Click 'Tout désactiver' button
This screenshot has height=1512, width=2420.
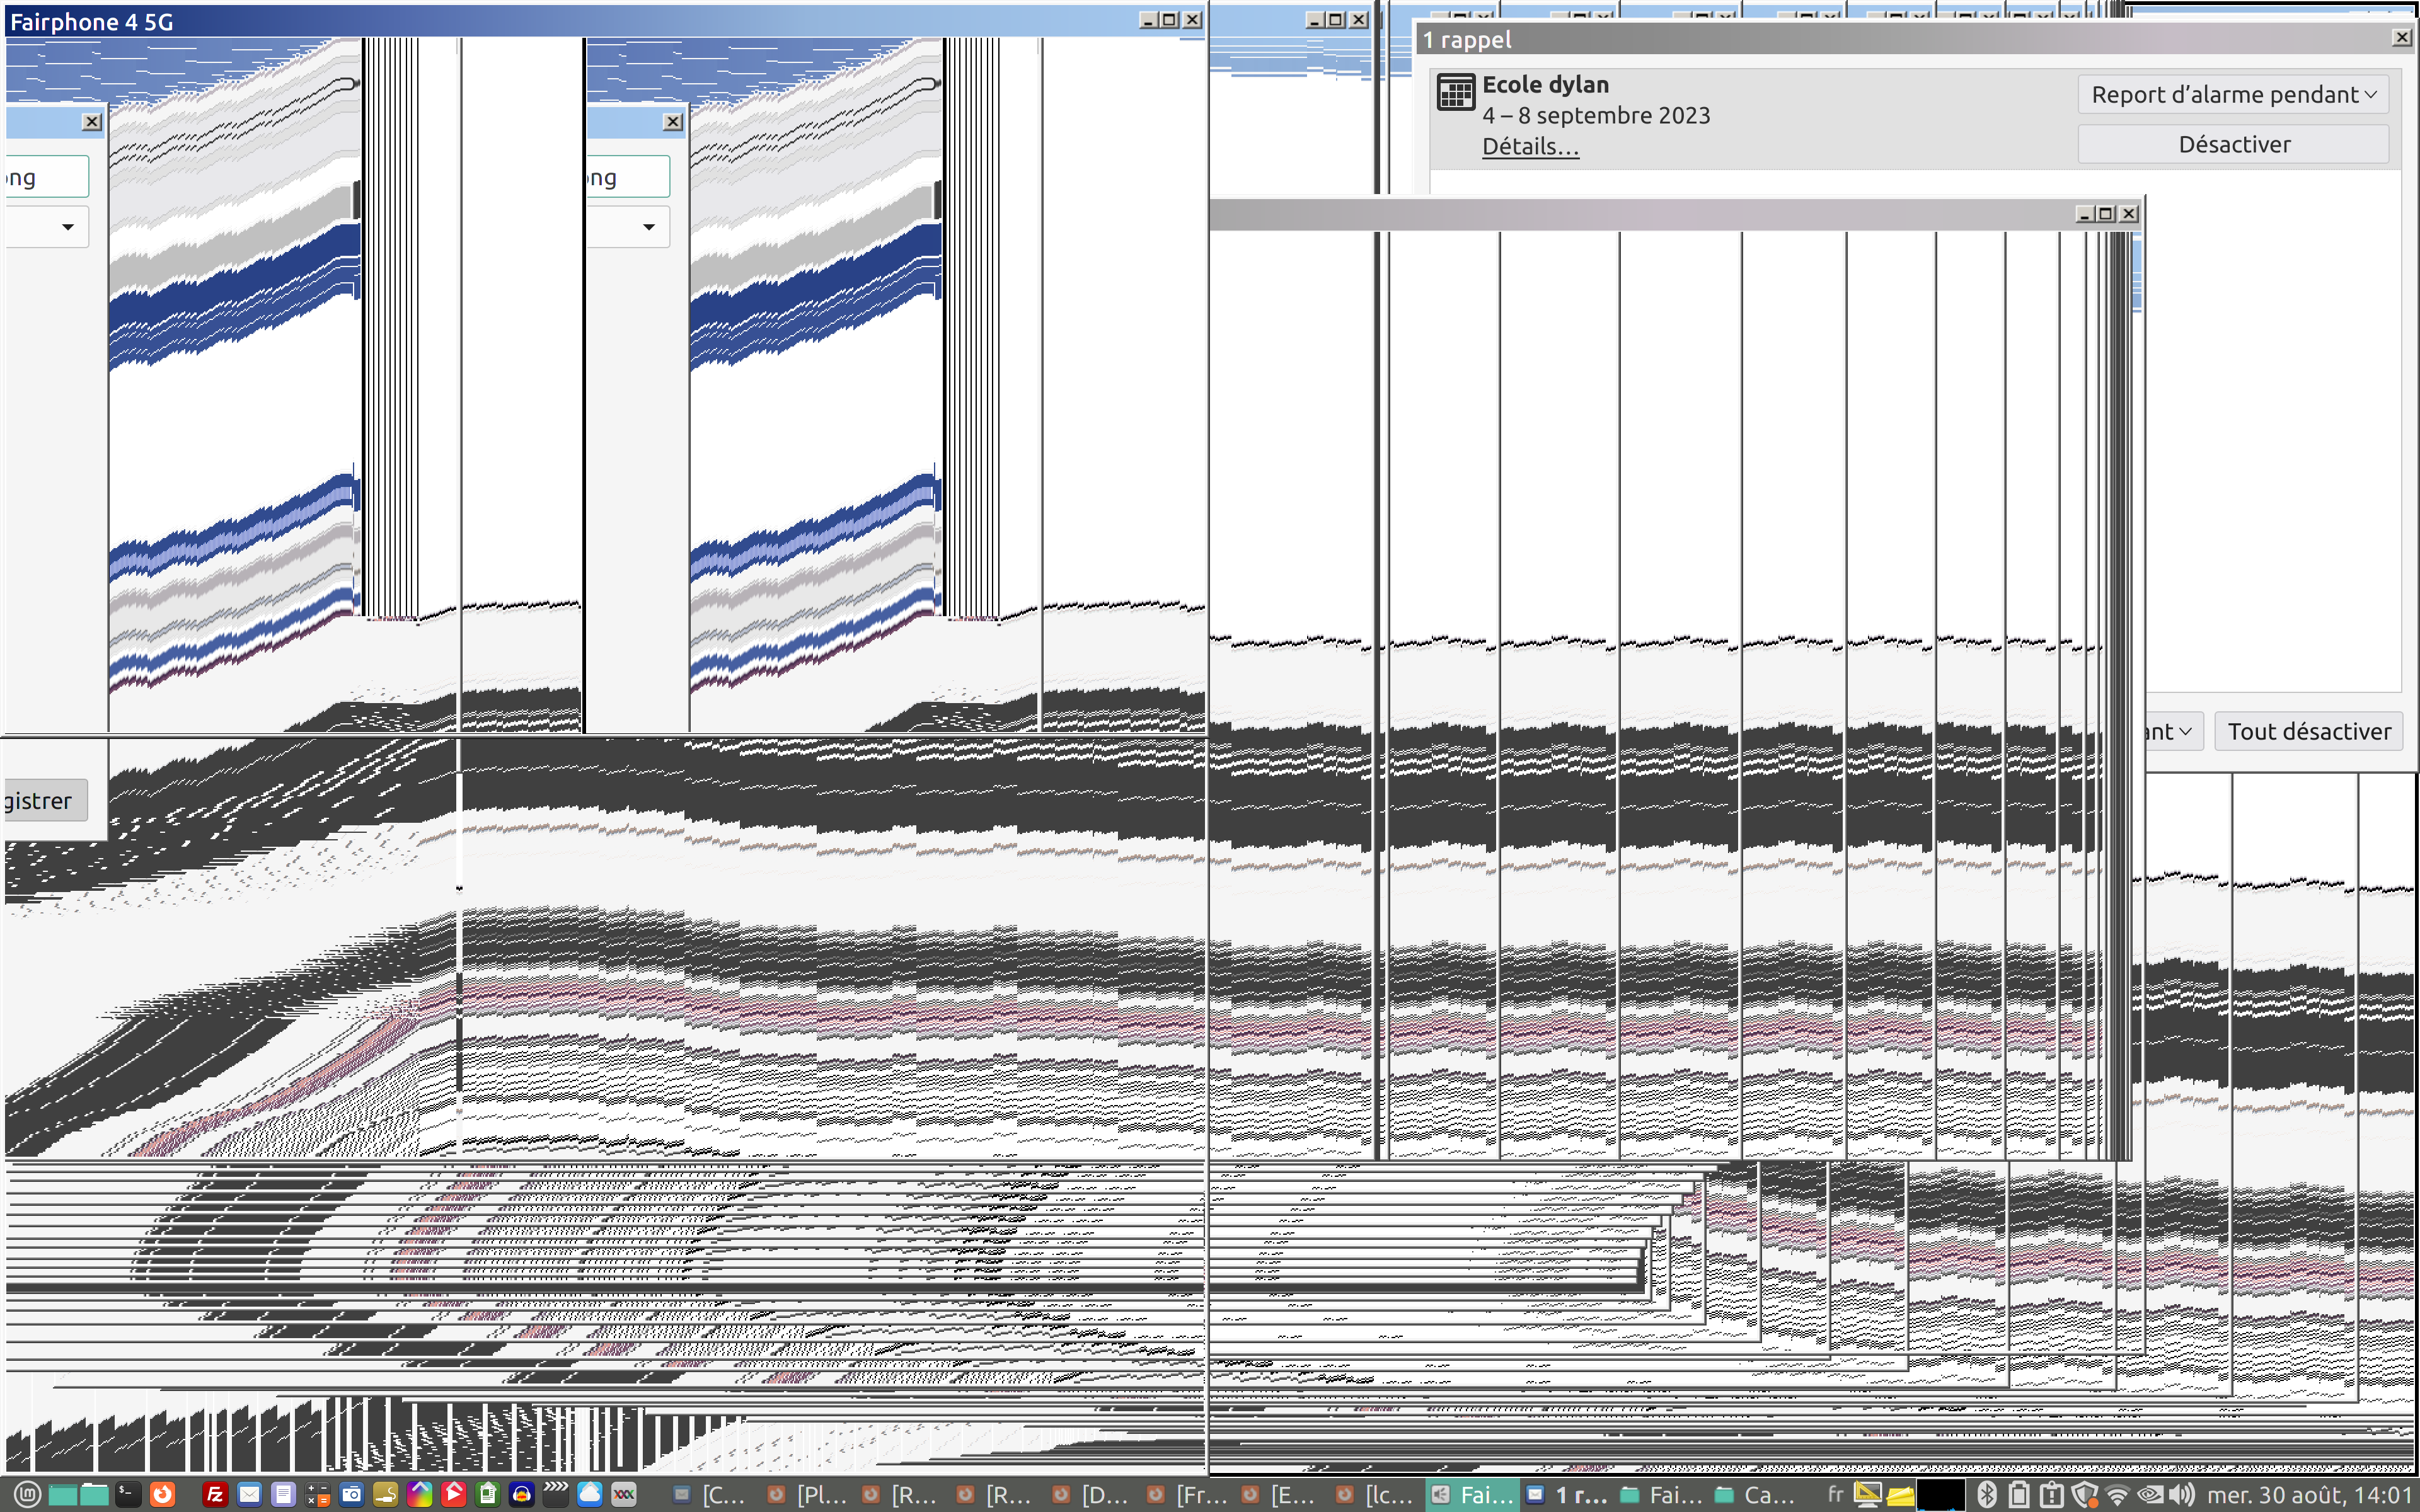point(2308,732)
